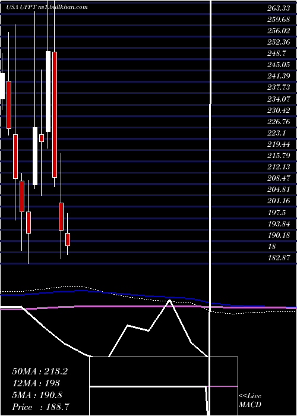Click the 201.16 price level label

tap(279, 201)
